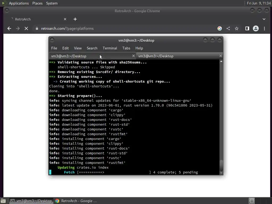This screenshot has width=272, height=204.
Task: Click 'Validating source files with sha256sums' line
Action: click(98, 62)
